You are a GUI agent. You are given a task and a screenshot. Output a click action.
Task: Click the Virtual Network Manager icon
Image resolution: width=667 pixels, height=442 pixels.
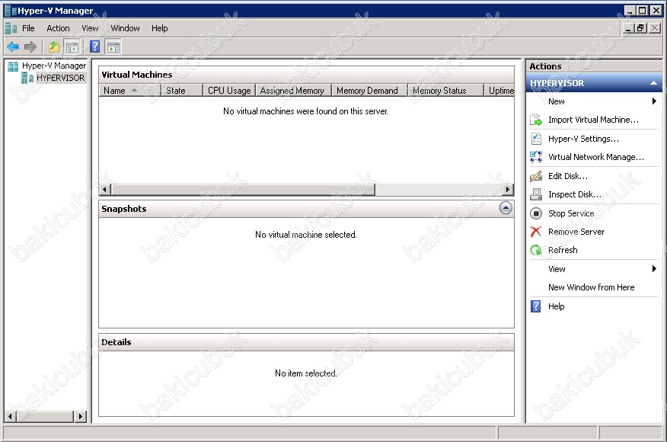(x=536, y=157)
